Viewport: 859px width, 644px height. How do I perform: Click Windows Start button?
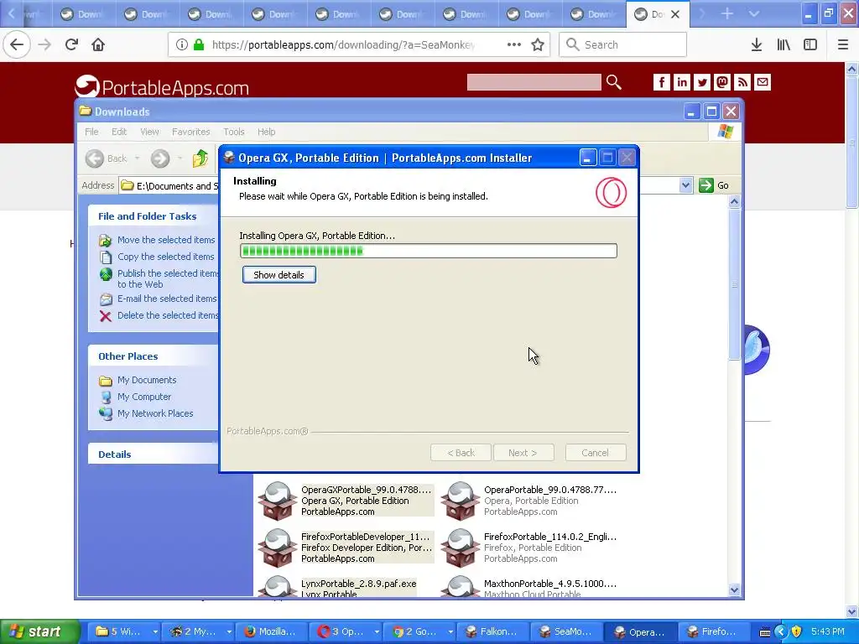pos(39,631)
